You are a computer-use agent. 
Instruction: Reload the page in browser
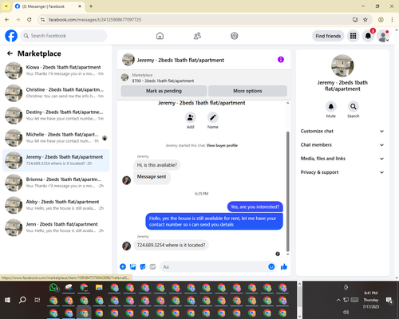(x=30, y=20)
